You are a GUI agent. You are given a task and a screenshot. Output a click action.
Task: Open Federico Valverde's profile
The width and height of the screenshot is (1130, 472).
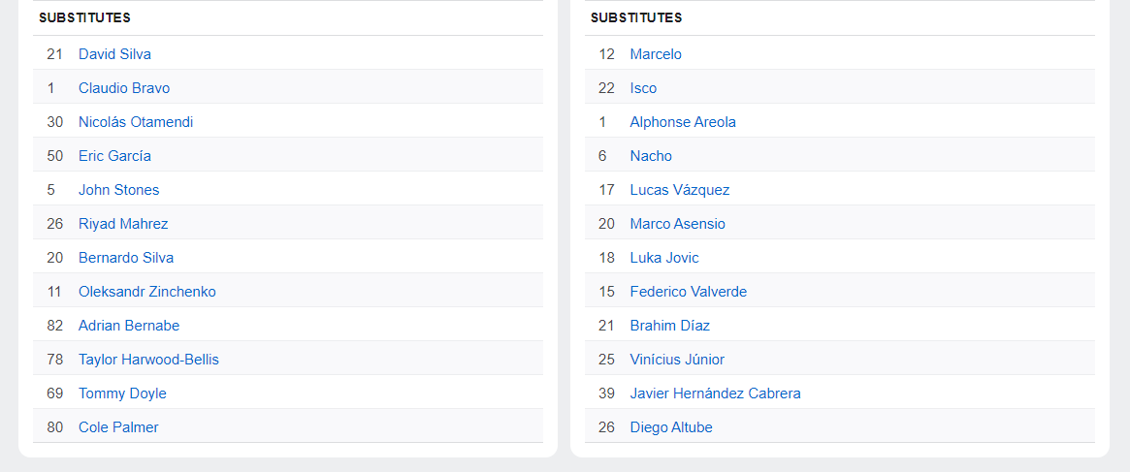[689, 292]
